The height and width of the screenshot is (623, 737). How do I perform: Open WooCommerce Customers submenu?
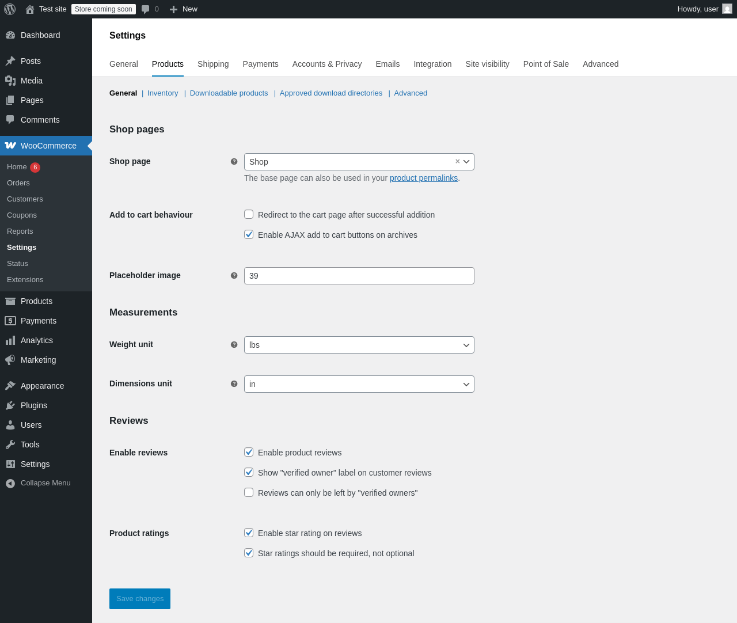click(46, 199)
